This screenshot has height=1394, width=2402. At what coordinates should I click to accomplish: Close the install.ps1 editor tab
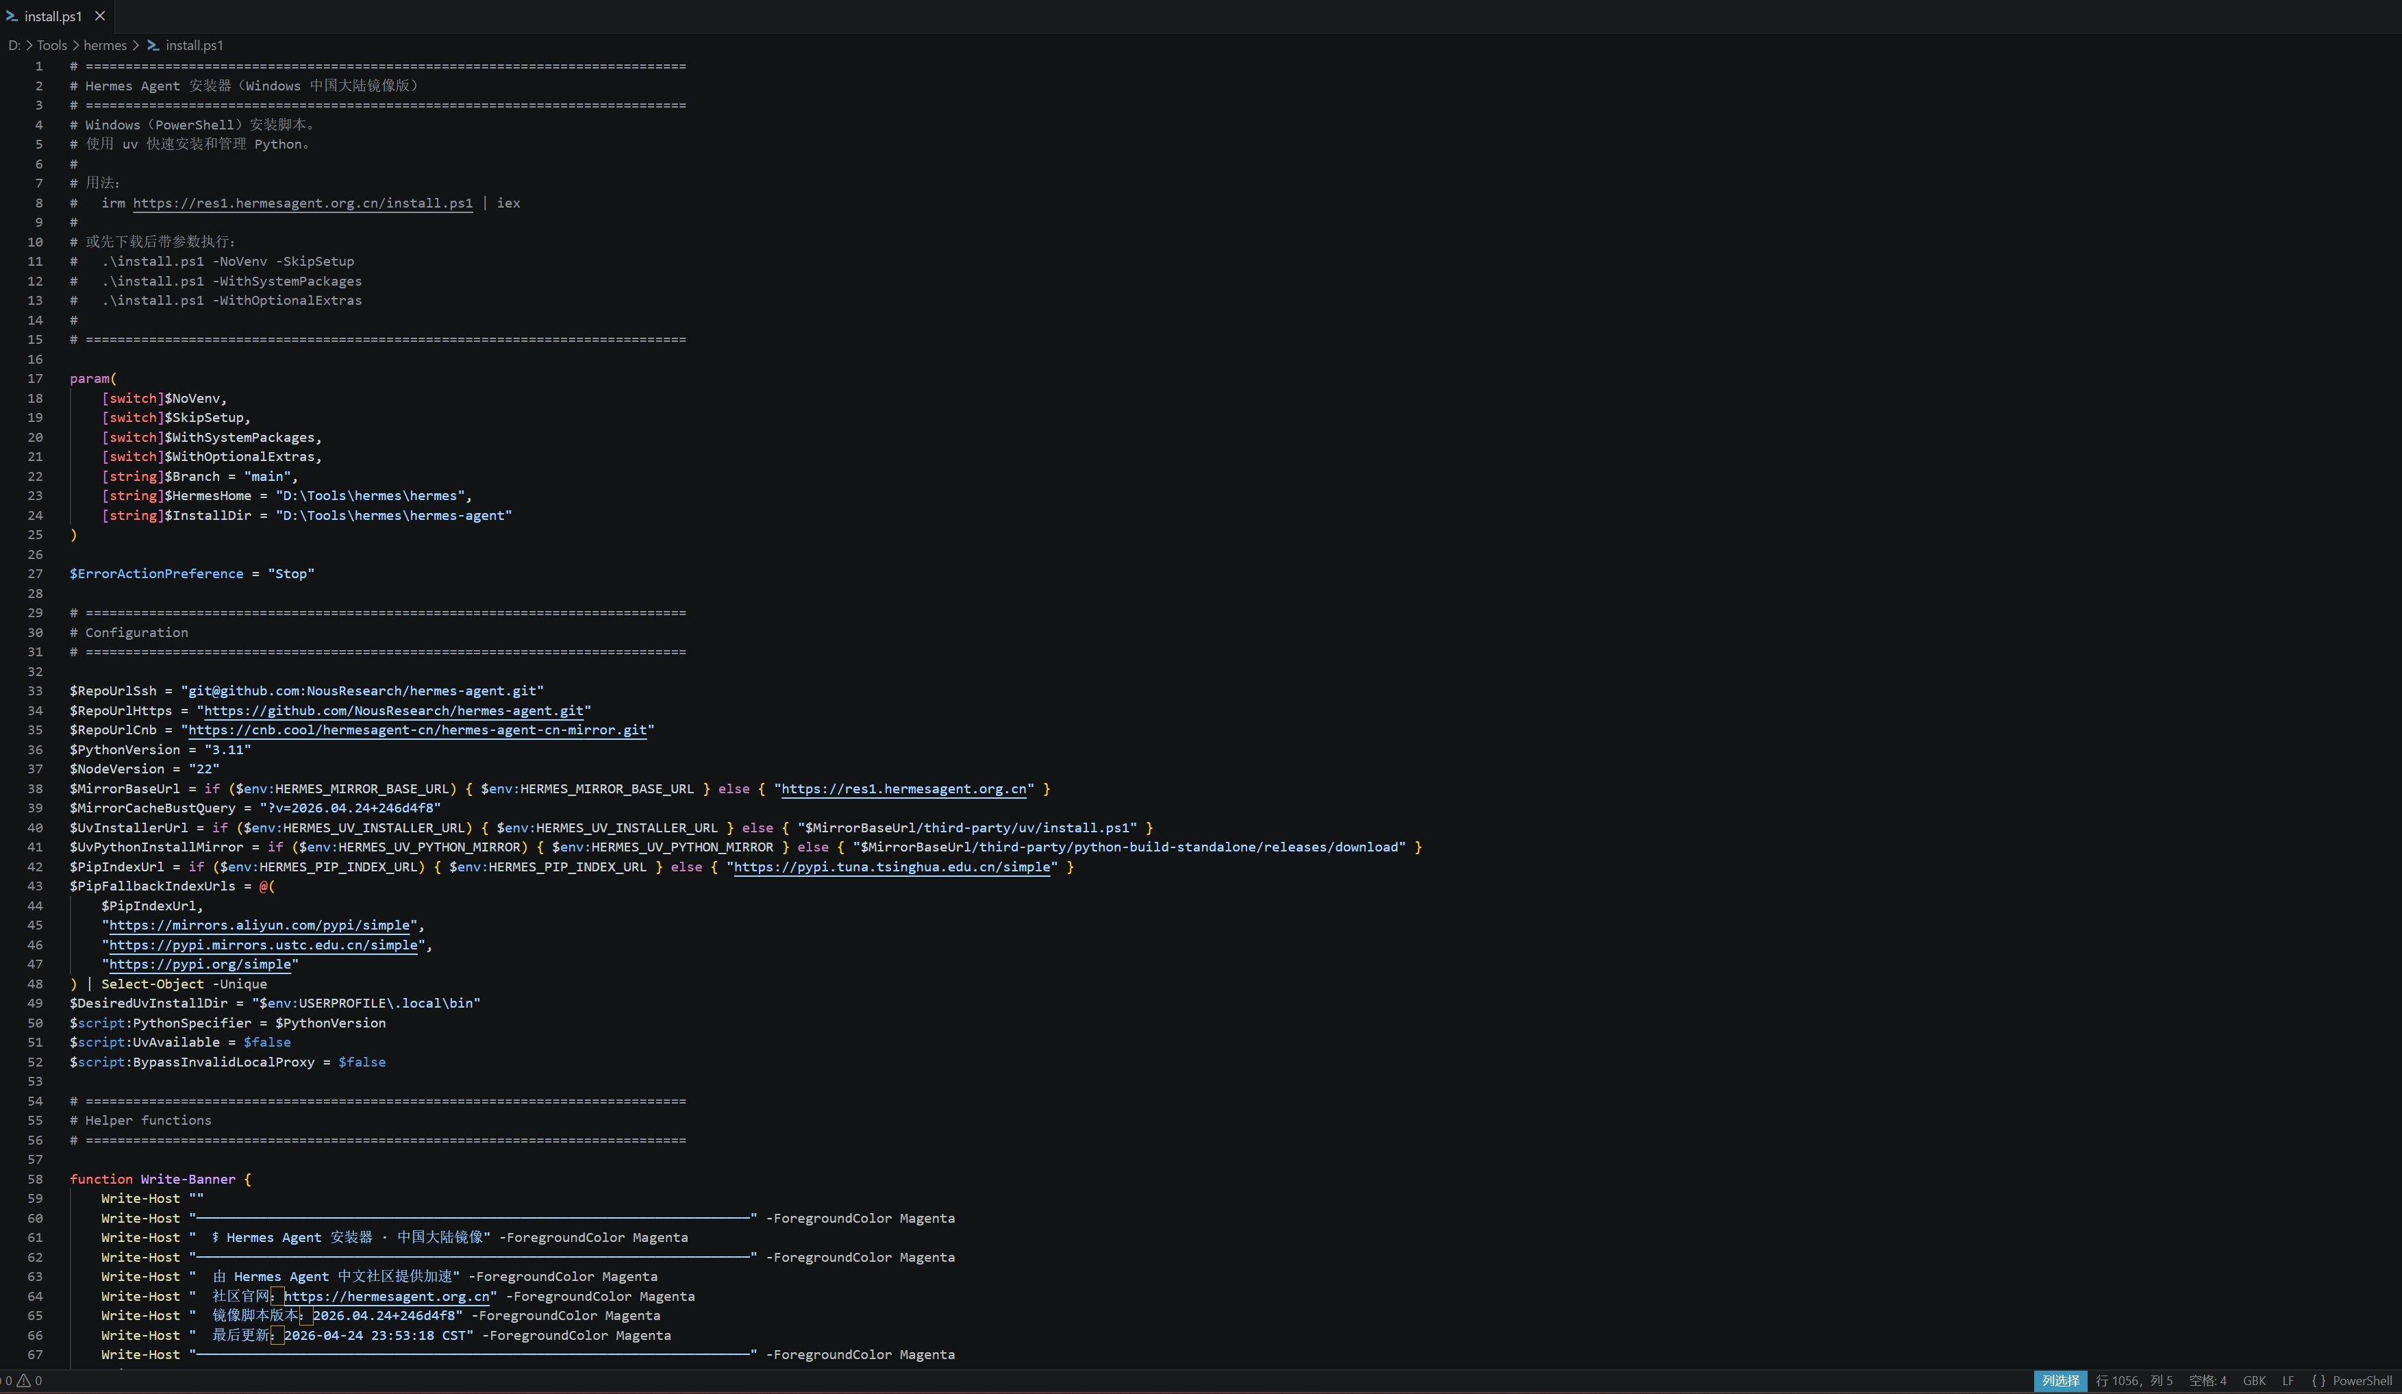100,16
